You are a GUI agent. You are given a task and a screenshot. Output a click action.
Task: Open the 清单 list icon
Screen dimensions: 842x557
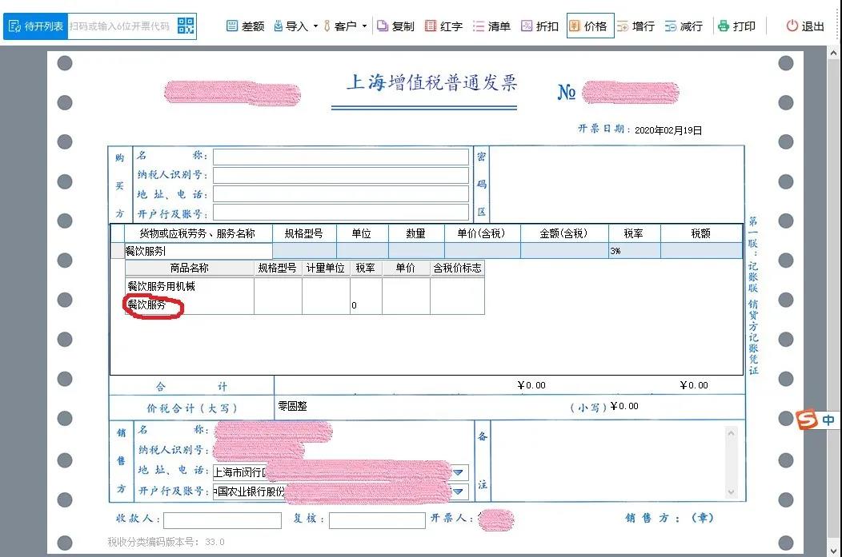491,26
